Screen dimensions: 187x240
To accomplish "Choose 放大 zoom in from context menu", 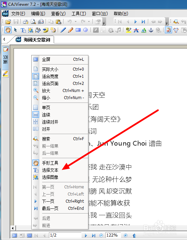I will 60,90.
